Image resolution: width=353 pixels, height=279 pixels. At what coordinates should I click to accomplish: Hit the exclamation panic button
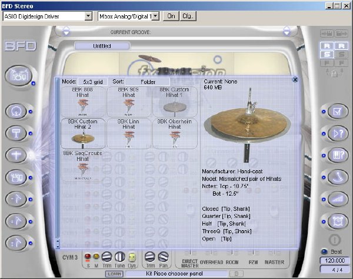tap(335, 240)
